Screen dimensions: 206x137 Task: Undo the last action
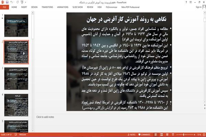click(12, 2)
